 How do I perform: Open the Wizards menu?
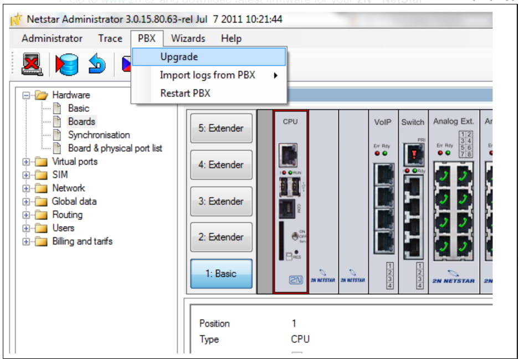pyautogui.click(x=188, y=38)
